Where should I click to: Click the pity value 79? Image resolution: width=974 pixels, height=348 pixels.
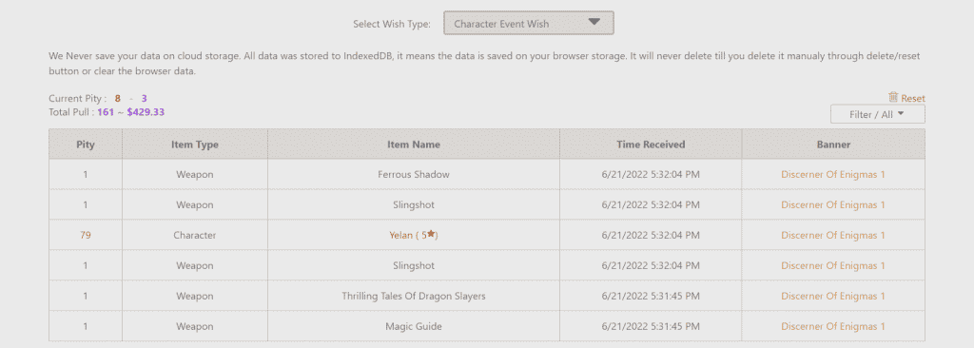pyautogui.click(x=86, y=235)
